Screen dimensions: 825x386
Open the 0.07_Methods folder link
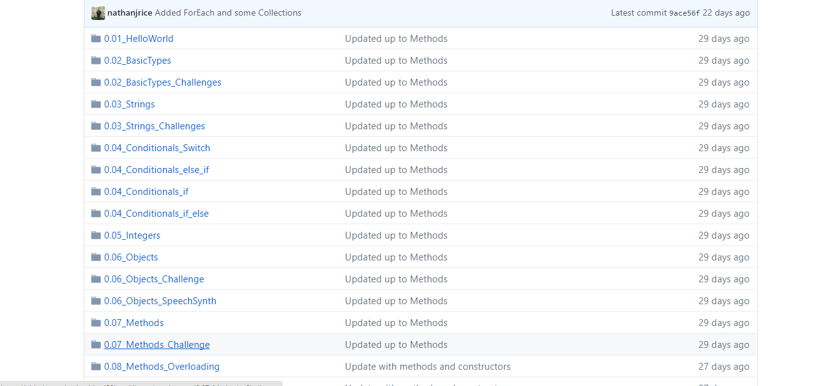coord(134,323)
